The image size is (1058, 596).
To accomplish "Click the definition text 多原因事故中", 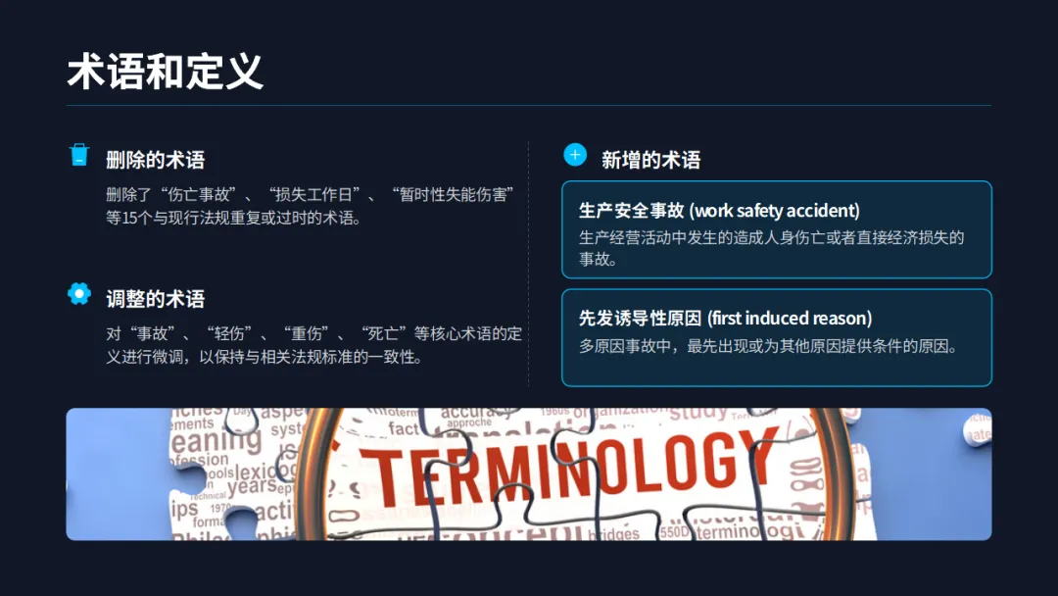I will tap(768, 346).
